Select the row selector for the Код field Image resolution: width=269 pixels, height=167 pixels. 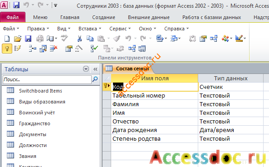tap(107, 87)
